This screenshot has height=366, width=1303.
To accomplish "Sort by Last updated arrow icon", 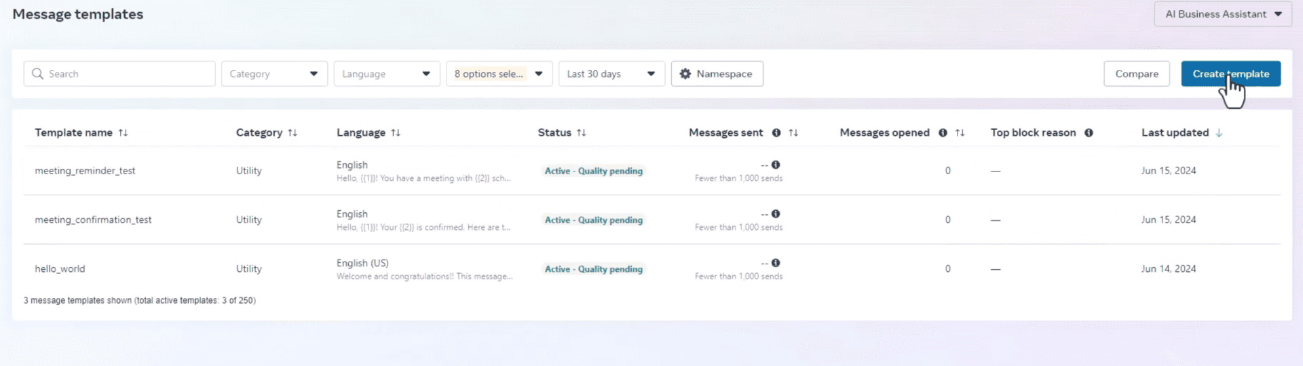I will [1219, 133].
